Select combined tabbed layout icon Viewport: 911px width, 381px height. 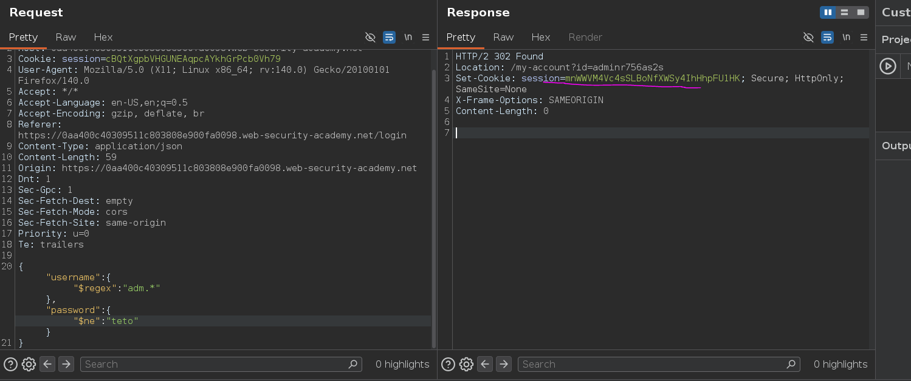pyautogui.click(x=861, y=12)
